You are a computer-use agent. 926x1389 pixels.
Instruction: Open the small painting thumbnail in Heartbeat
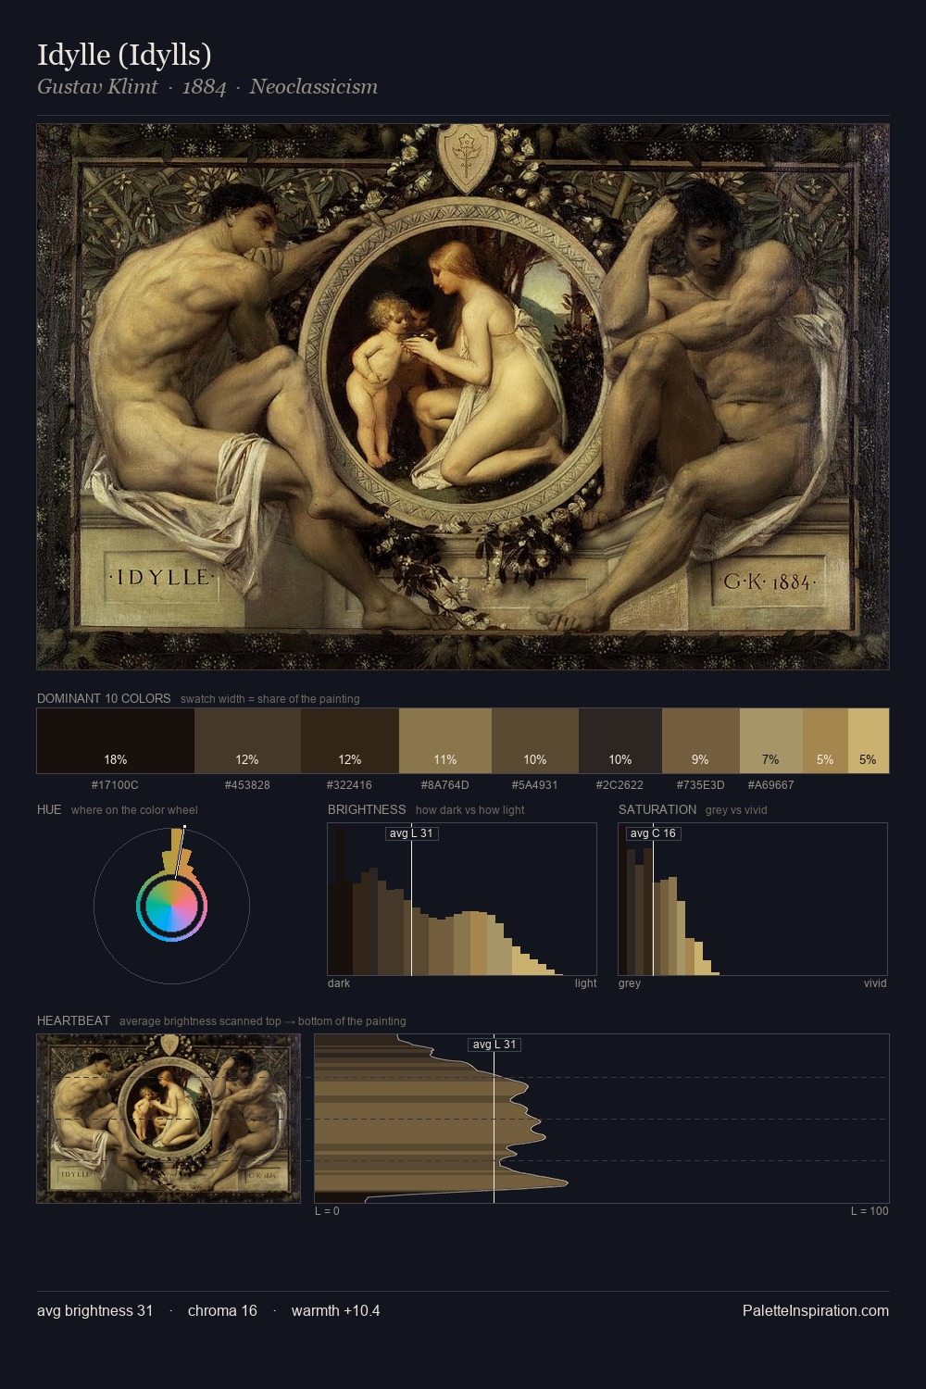pyautogui.click(x=169, y=1119)
